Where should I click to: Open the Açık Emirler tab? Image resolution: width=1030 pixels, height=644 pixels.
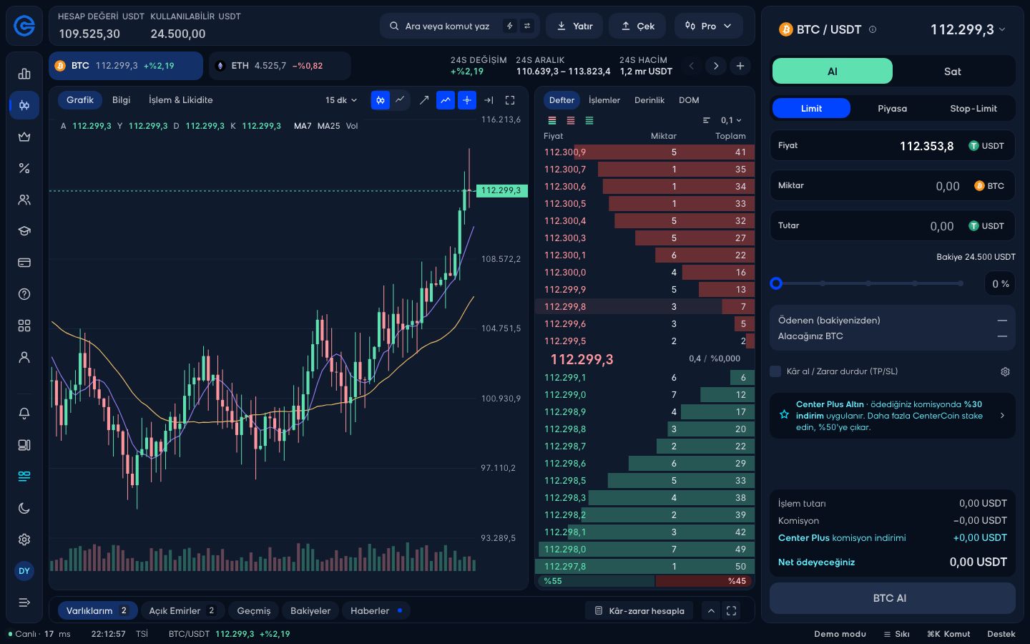tap(182, 610)
